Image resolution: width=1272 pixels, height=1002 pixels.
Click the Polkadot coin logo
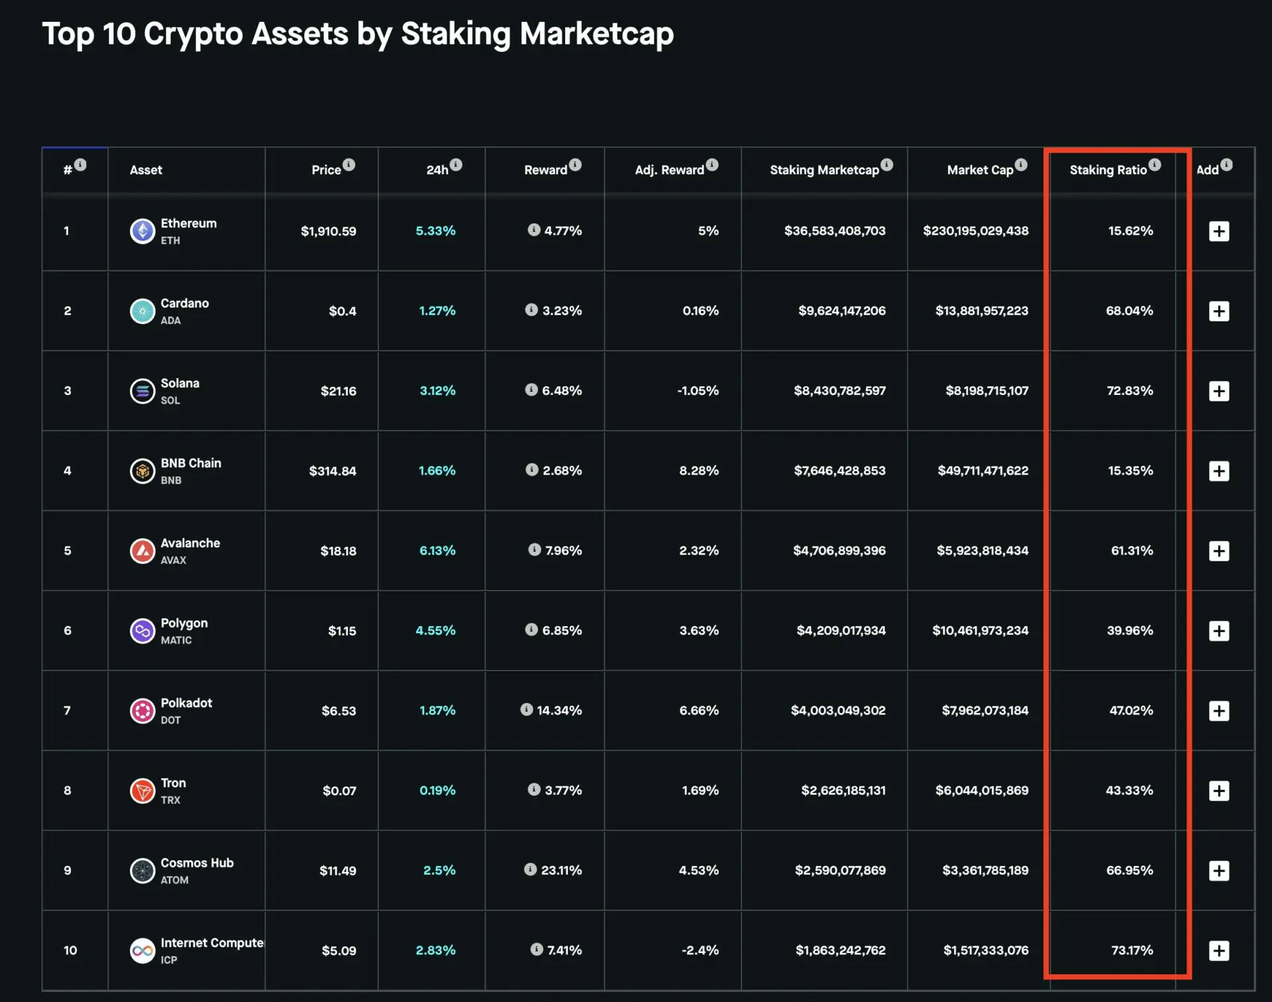pyautogui.click(x=142, y=711)
